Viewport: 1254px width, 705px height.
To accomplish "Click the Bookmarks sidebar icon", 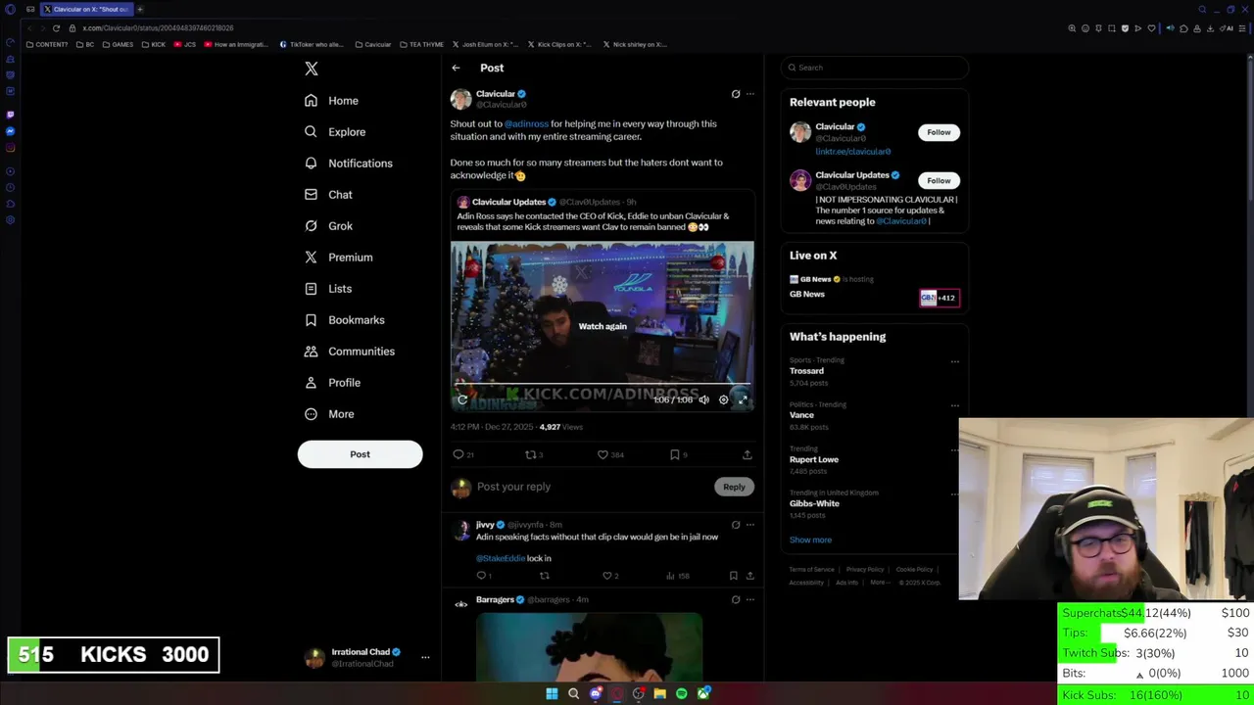I will 311,320.
